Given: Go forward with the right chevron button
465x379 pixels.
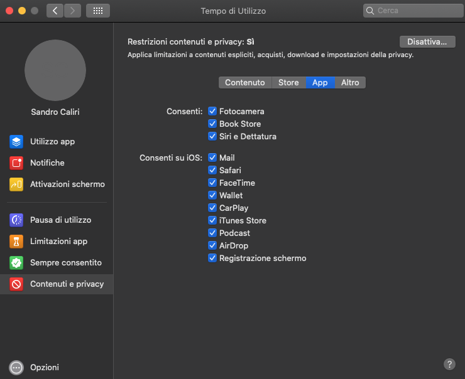Looking at the screenshot, I should coord(73,11).
